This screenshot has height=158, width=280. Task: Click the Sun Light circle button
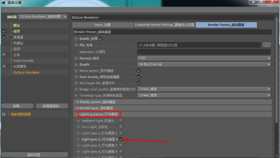tap(78, 127)
